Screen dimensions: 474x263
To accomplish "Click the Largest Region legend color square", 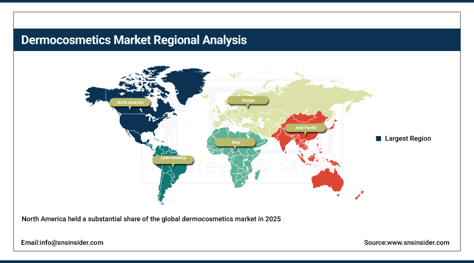I will (379, 138).
